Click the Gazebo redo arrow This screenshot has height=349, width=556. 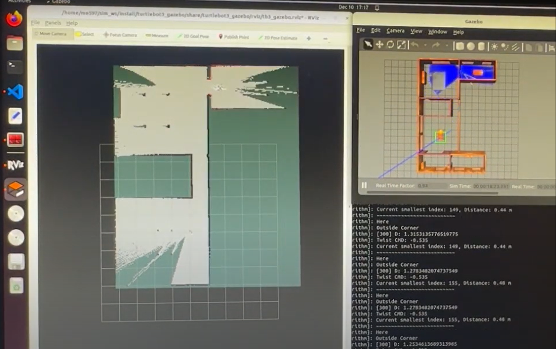(436, 46)
